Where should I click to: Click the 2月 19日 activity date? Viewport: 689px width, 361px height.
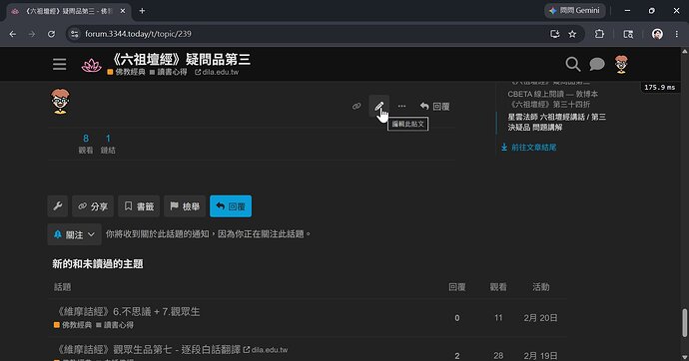tap(540, 355)
